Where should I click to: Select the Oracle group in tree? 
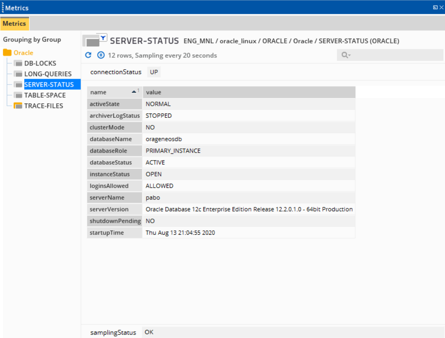[23, 53]
